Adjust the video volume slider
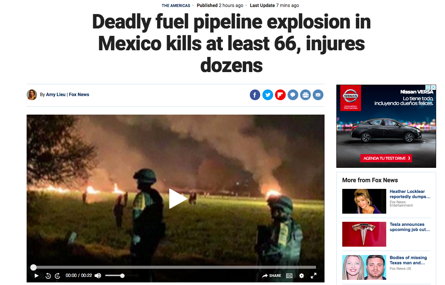The height and width of the screenshot is (285, 445). pos(122,276)
